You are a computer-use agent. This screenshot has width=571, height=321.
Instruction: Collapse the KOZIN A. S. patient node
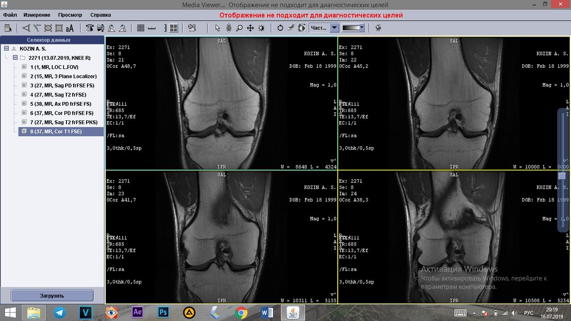click(7, 49)
